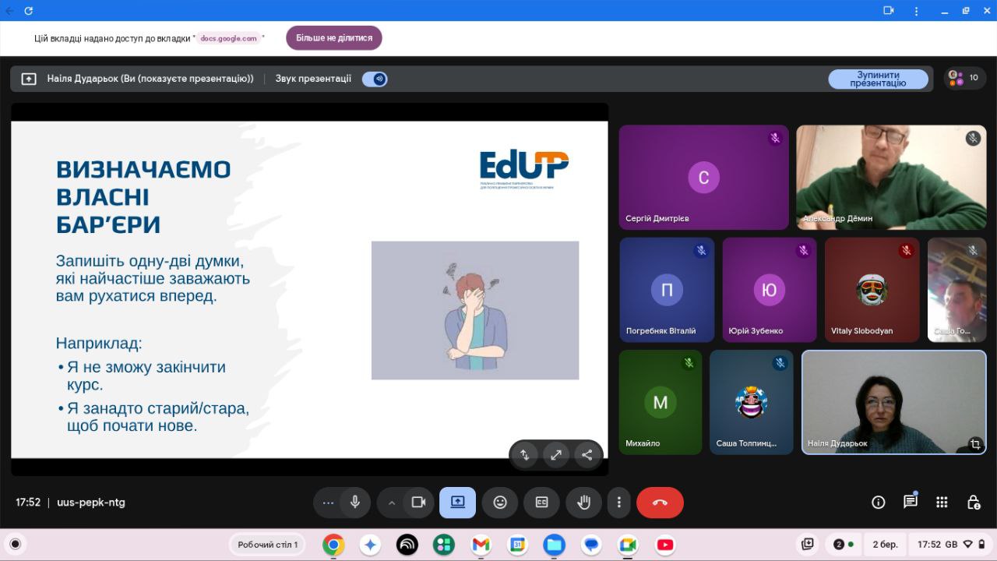Toggle the presentation audio switch
Viewport: 997px width, 561px height.
click(x=375, y=79)
